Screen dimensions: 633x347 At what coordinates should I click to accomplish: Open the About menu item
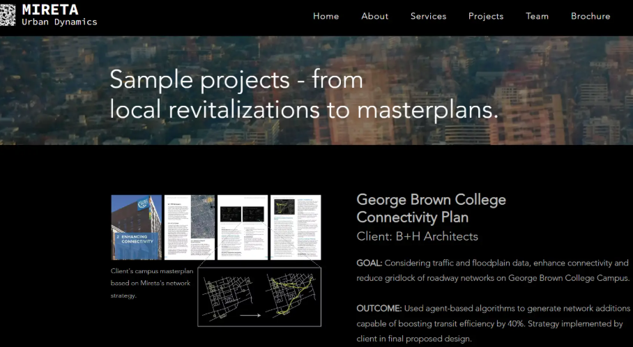pyautogui.click(x=374, y=16)
